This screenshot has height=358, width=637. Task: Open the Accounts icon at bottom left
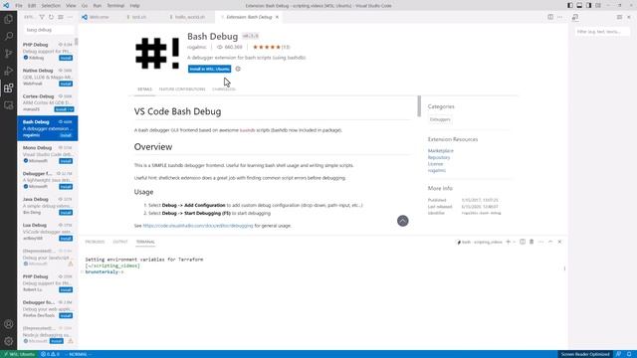[x=9, y=324]
